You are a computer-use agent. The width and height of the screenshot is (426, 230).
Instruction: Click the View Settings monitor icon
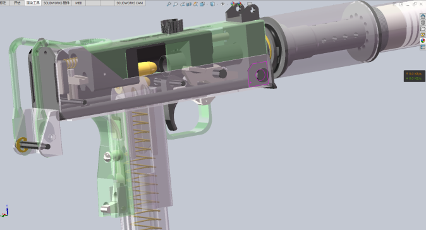[x=250, y=4]
